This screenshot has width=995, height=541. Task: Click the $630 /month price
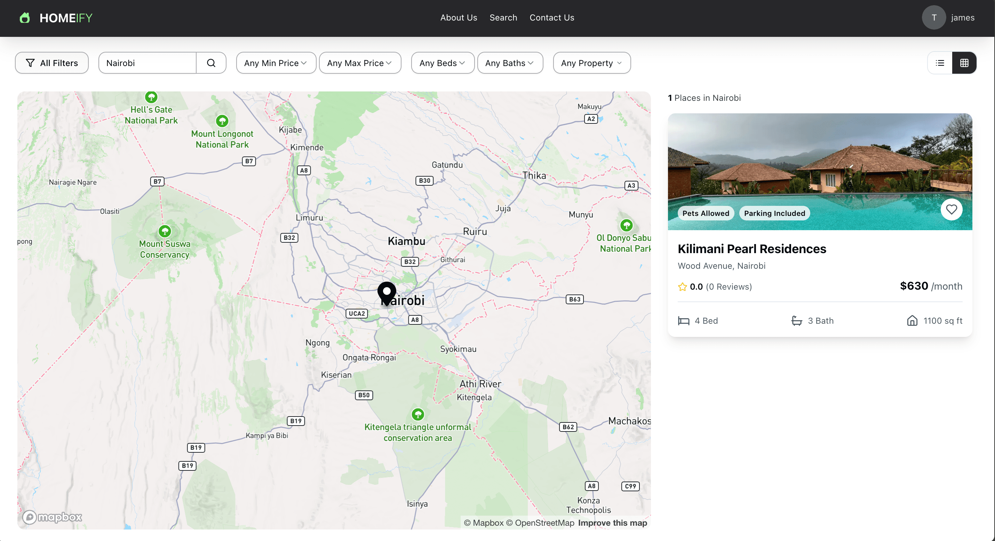[931, 286]
